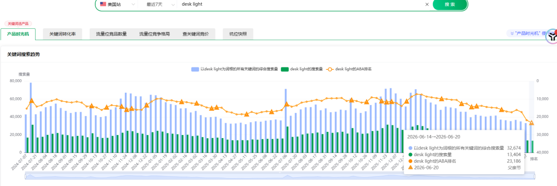The height and width of the screenshot is (186, 557).
Task: Click the right handle of the timeline slider
Action: [x=534, y=176]
